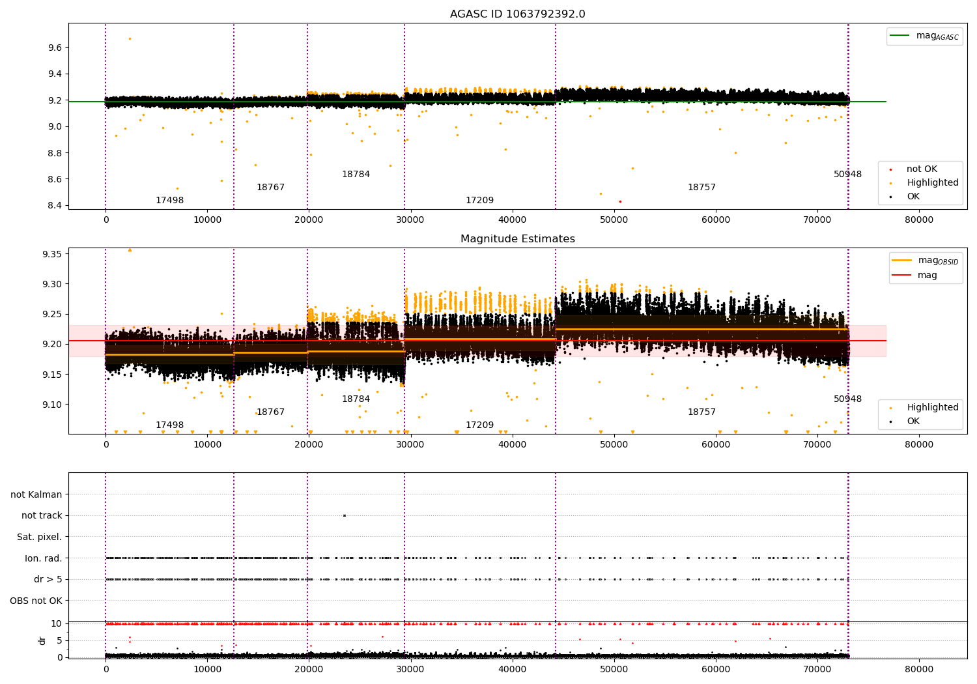
Task: Click the 9.10 y-axis tick label in middle plot
Action: pyautogui.click(x=52, y=405)
